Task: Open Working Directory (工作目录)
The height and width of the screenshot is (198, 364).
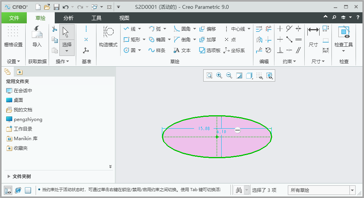Action: (19, 129)
